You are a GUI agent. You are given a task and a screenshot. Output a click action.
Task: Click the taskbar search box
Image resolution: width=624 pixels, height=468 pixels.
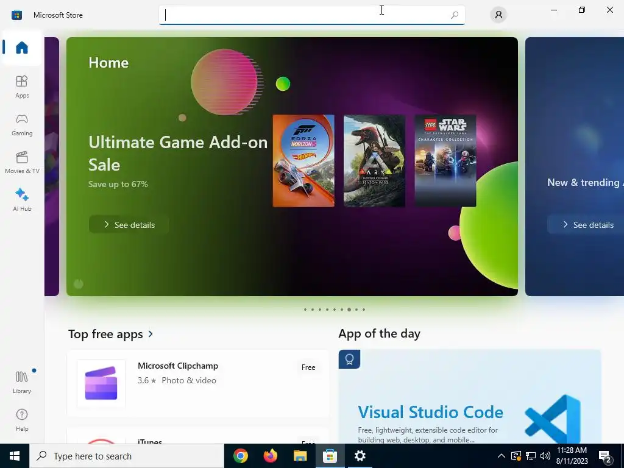pos(127,456)
